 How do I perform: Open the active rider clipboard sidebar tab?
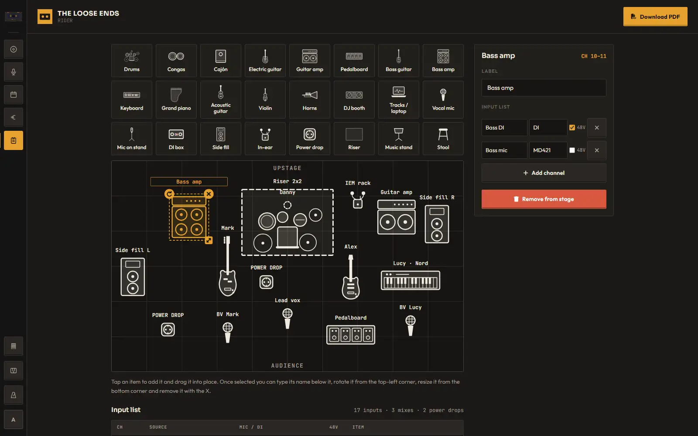point(14,140)
